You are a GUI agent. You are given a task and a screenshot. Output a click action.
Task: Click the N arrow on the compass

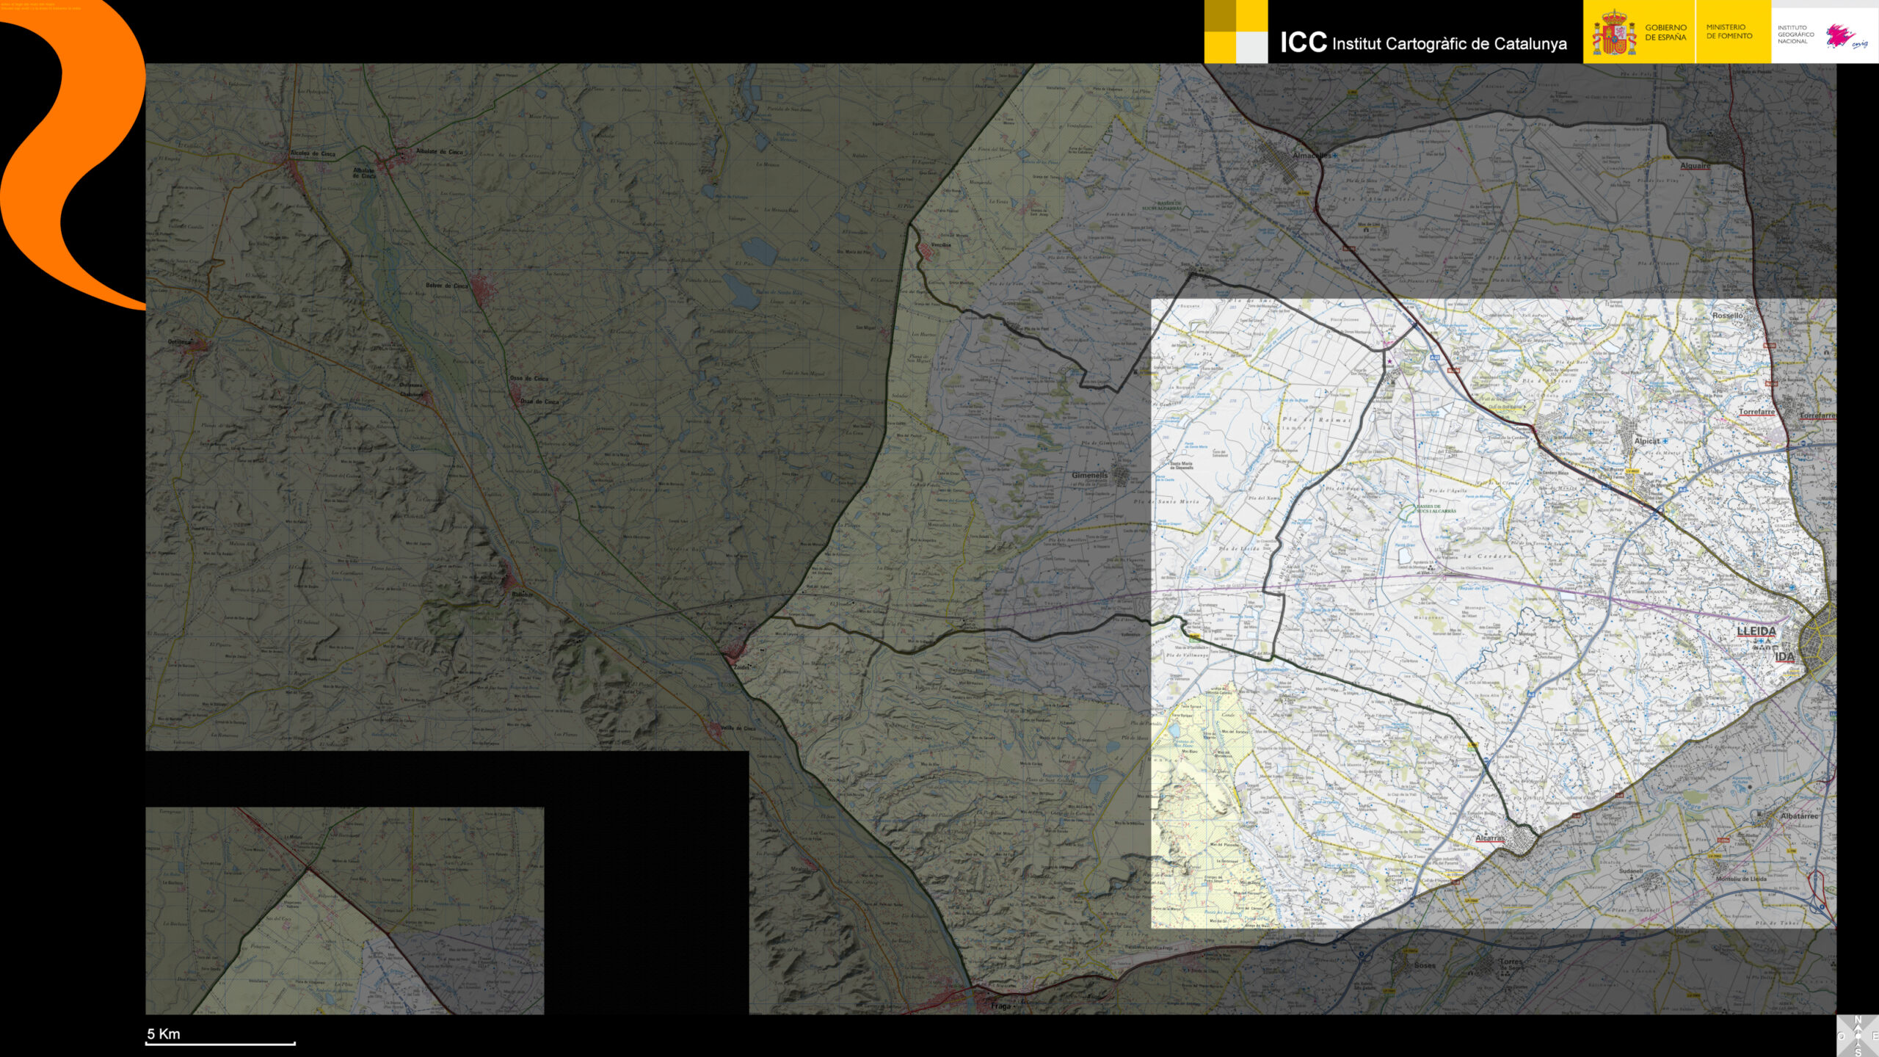[1858, 1020]
